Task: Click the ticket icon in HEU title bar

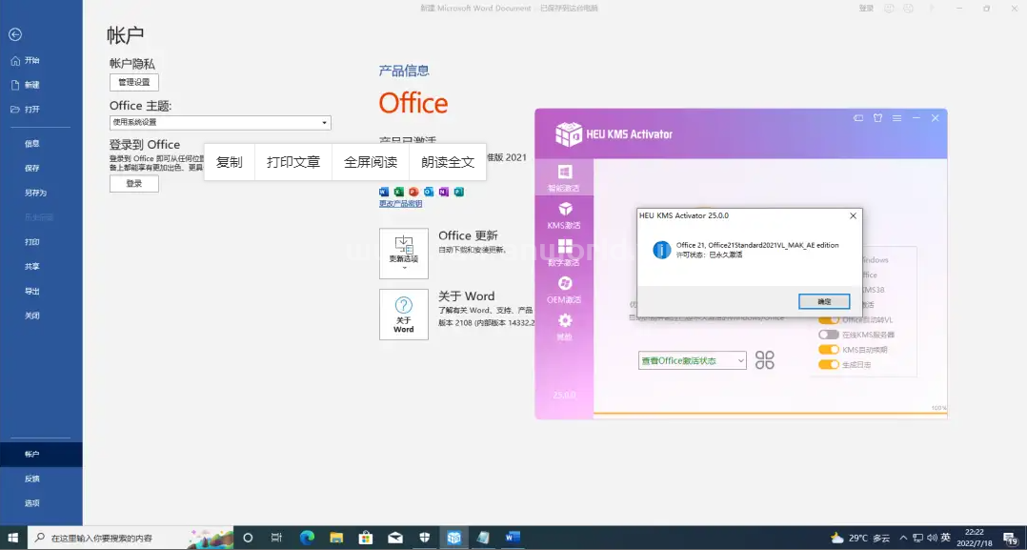Action: [x=858, y=118]
